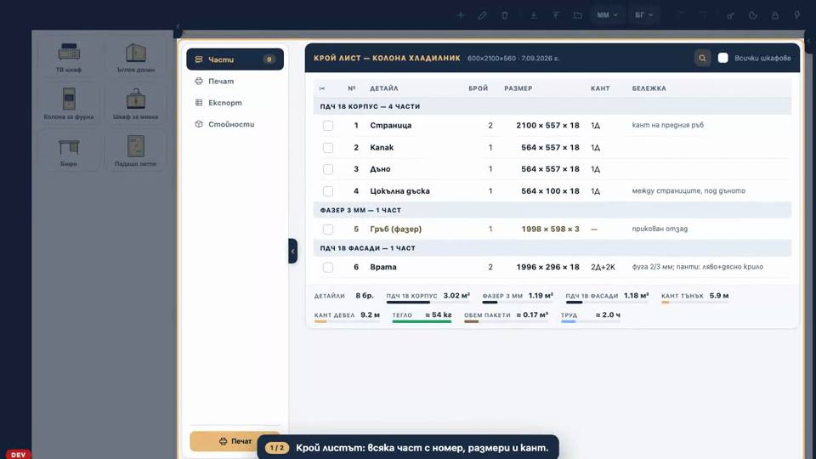Click the yellow Печат print button
This screenshot has width=816, height=459.
tap(235, 441)
